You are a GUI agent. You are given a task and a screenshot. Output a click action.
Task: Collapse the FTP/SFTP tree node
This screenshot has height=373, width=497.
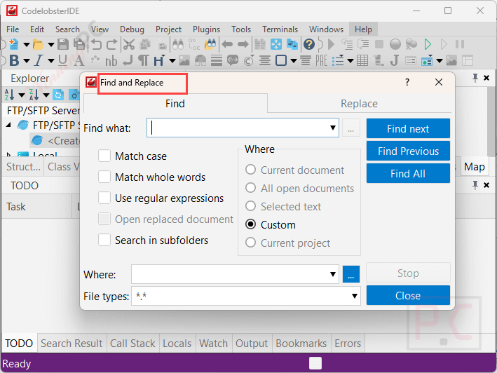tap(8, 126)
